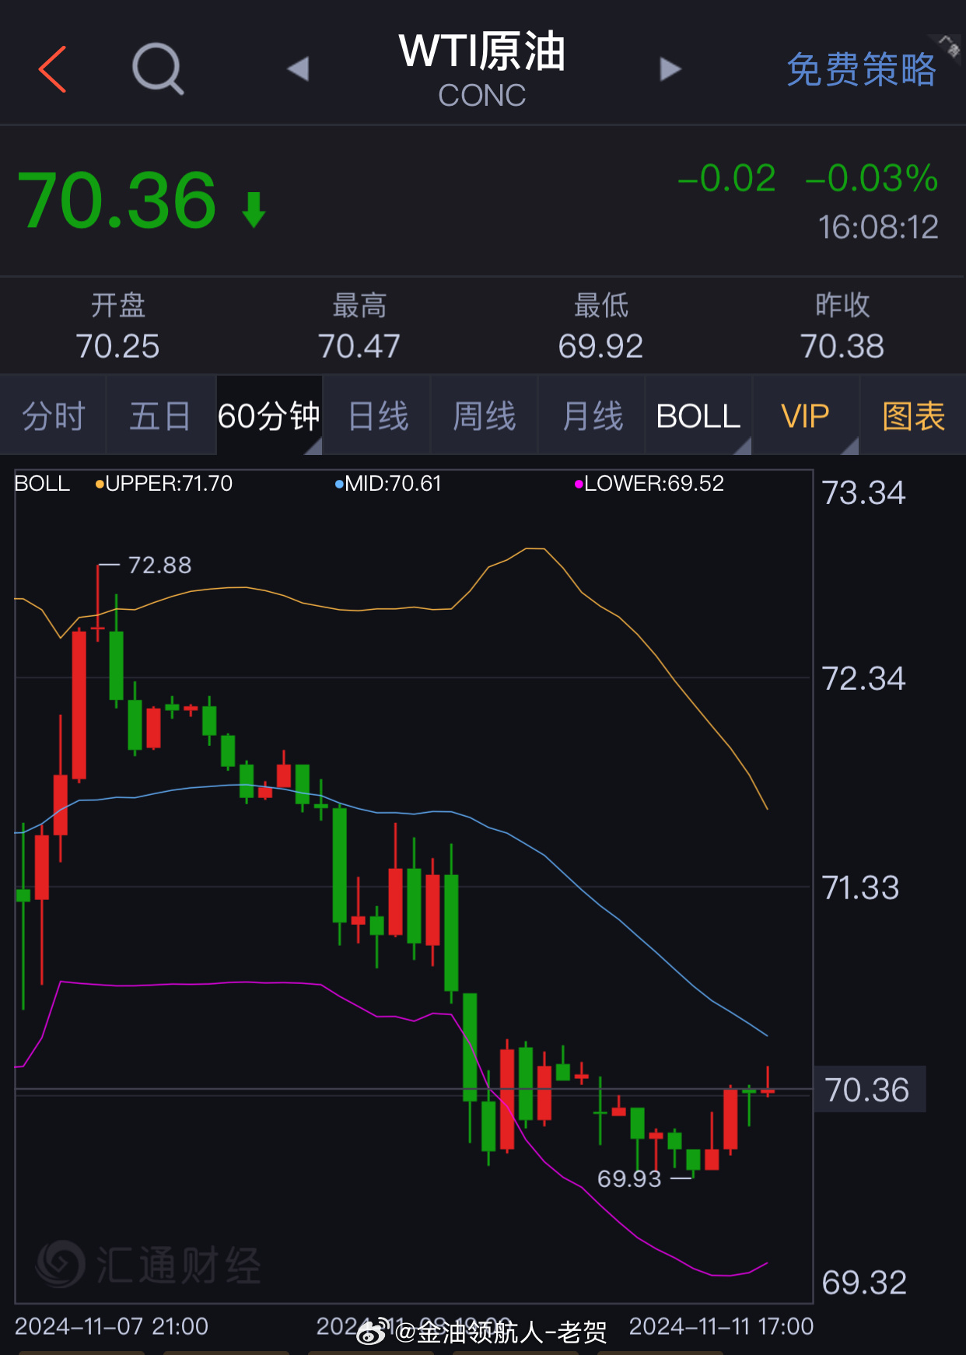This screenshot has height=1355, width=966.
Task: Tap the 72.88 high price label
Action: (159, 565)
